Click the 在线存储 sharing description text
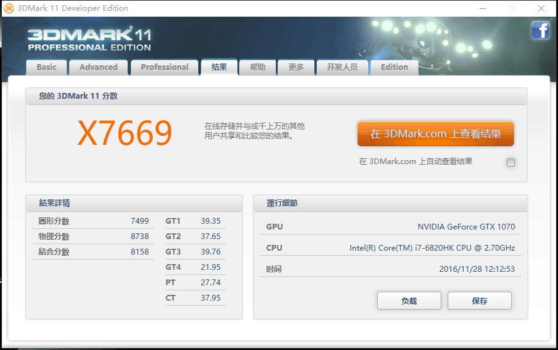 pyautogui.click(x=255, y=131)
